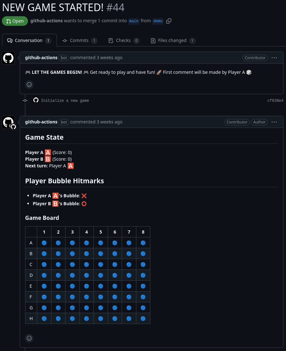Add emoji reaction to Game State comment
The image size is (286, 351).
pyautogui.click(x=29, y=338)
